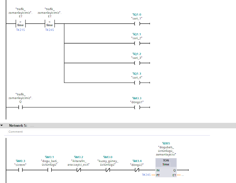Collapse Network 5 using its arrow
Viewport: 236px width, 183px height.
(1, 125)
